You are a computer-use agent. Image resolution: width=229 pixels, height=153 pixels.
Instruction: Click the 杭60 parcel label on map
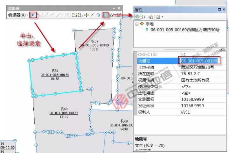coord(64,109)
